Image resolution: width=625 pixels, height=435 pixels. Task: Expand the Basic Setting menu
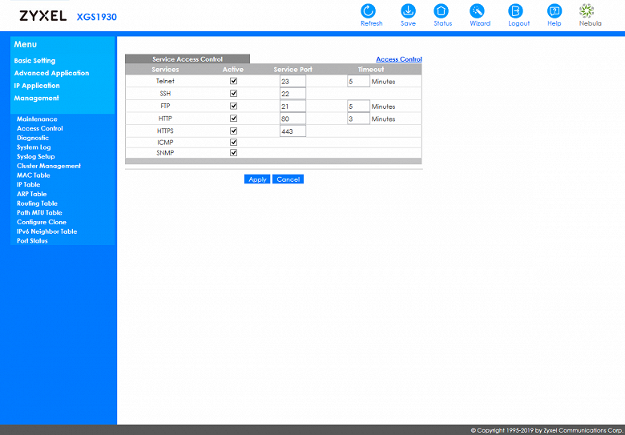(x=34, y=61)
